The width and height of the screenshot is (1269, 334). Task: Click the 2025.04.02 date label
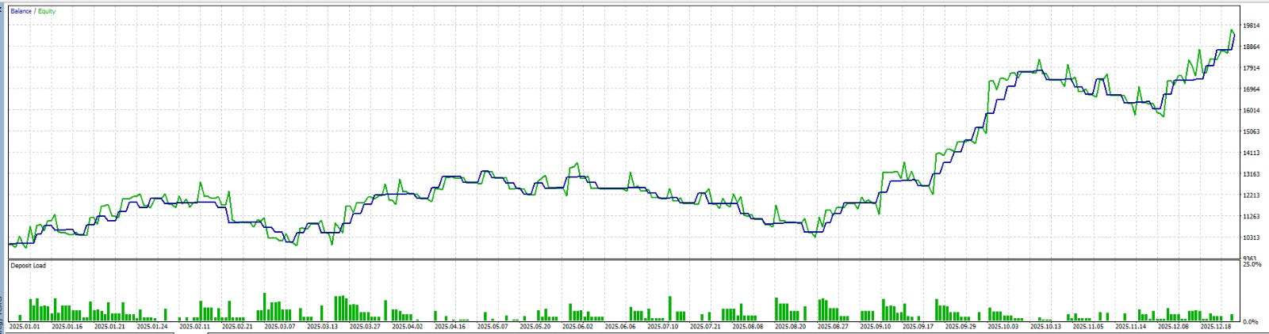click(408, 326)
